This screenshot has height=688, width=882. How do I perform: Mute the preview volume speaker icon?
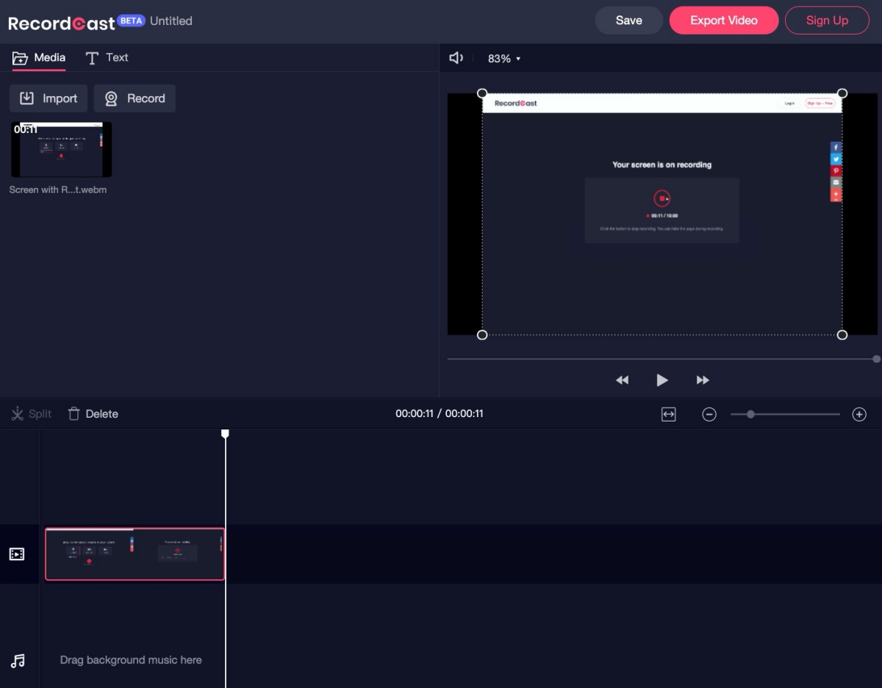coord(456,58)
